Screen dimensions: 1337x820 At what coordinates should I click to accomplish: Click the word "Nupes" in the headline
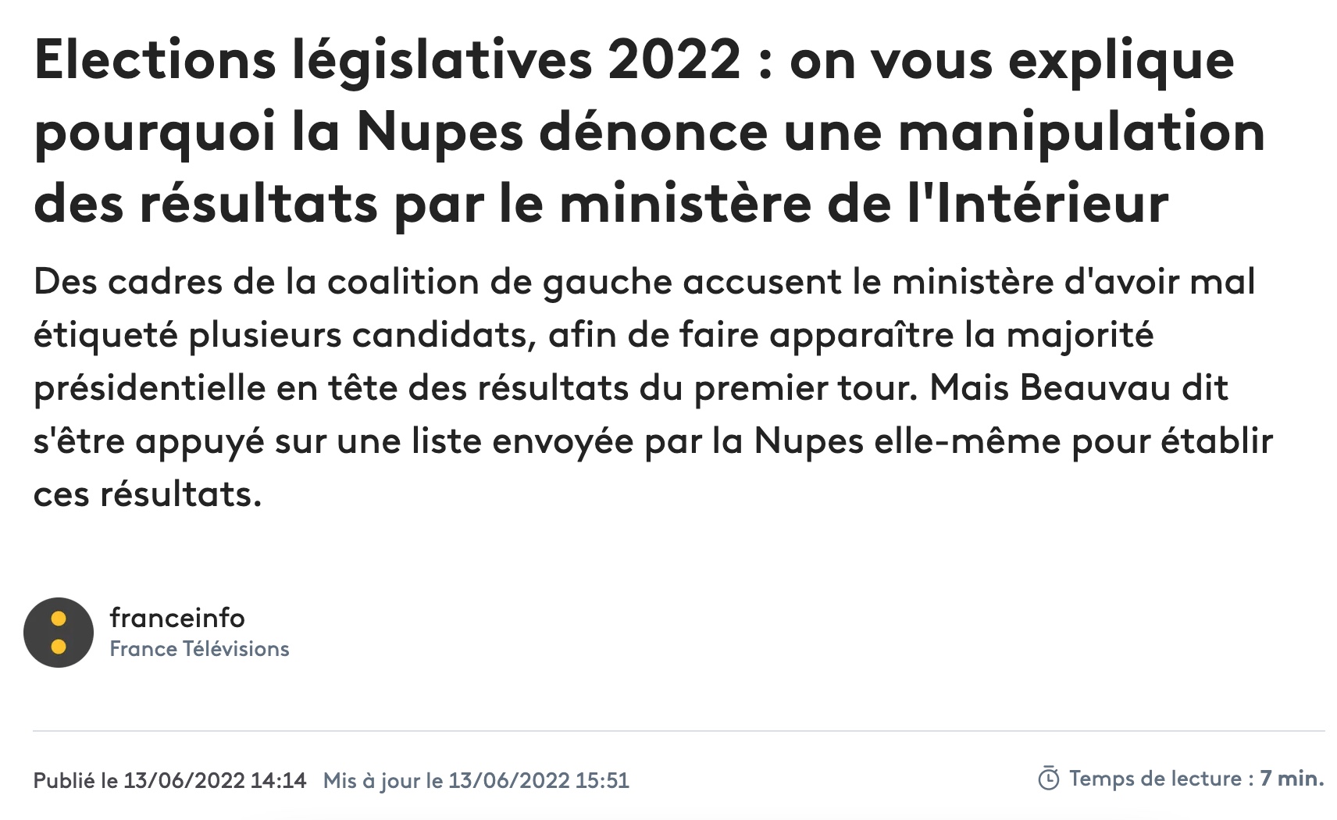click(440, 131)
